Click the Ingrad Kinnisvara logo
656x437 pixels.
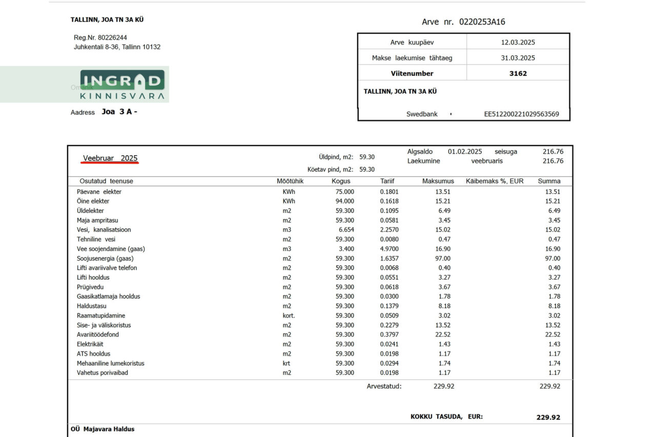122,85
